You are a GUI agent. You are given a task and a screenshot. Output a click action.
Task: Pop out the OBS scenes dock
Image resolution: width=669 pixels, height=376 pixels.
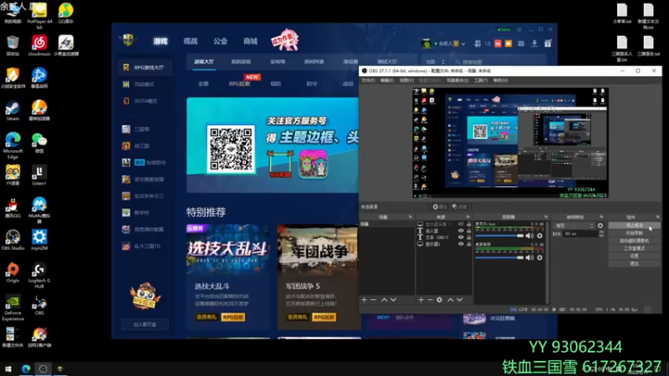411,217
